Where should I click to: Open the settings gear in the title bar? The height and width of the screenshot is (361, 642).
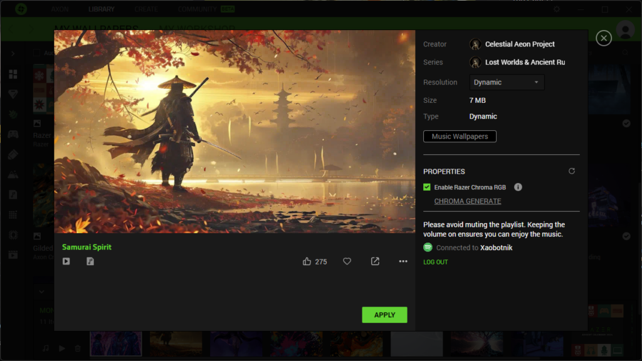[557, 9]
